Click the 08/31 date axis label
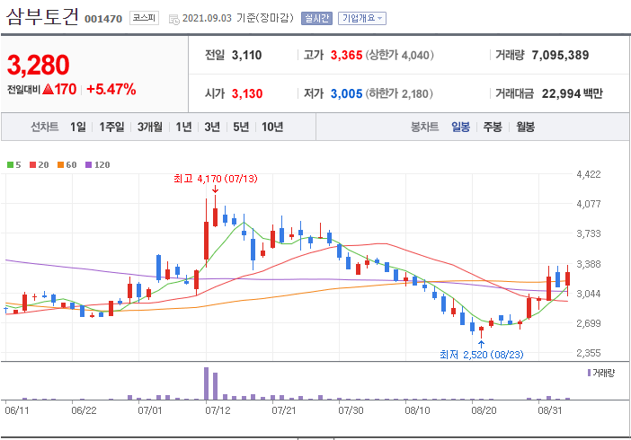Screen dimensions: 631x440 click(x=550, y=410)
